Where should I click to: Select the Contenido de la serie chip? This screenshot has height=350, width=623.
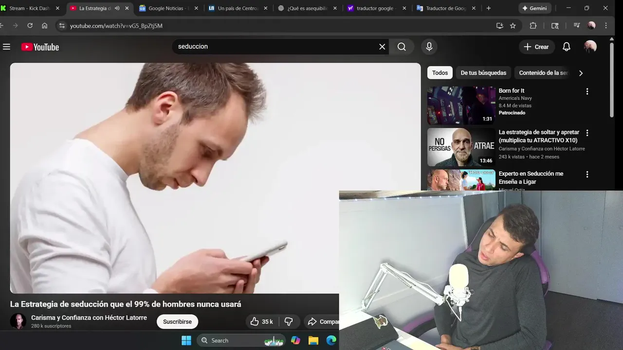point(543,73)
